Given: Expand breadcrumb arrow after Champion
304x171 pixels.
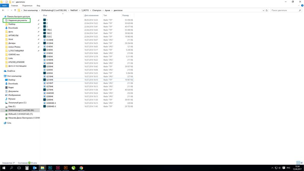Looking at the screenshot, I should (103, 10).
